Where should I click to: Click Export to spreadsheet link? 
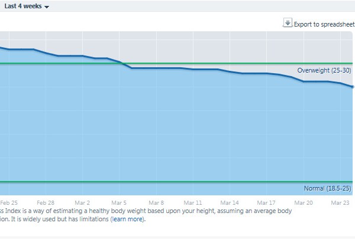[x=324, y=24]
